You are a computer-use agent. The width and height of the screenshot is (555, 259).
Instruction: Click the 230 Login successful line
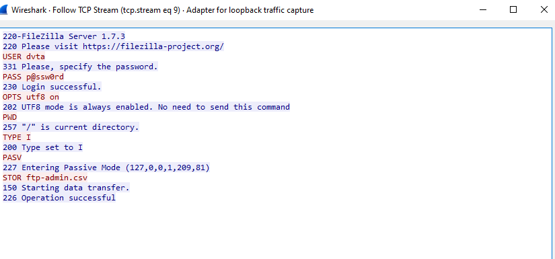click(x=52, y=87)
